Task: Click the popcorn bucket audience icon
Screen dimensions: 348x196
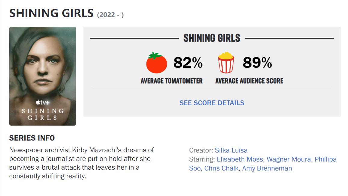Action: click(x=226, y=63)
